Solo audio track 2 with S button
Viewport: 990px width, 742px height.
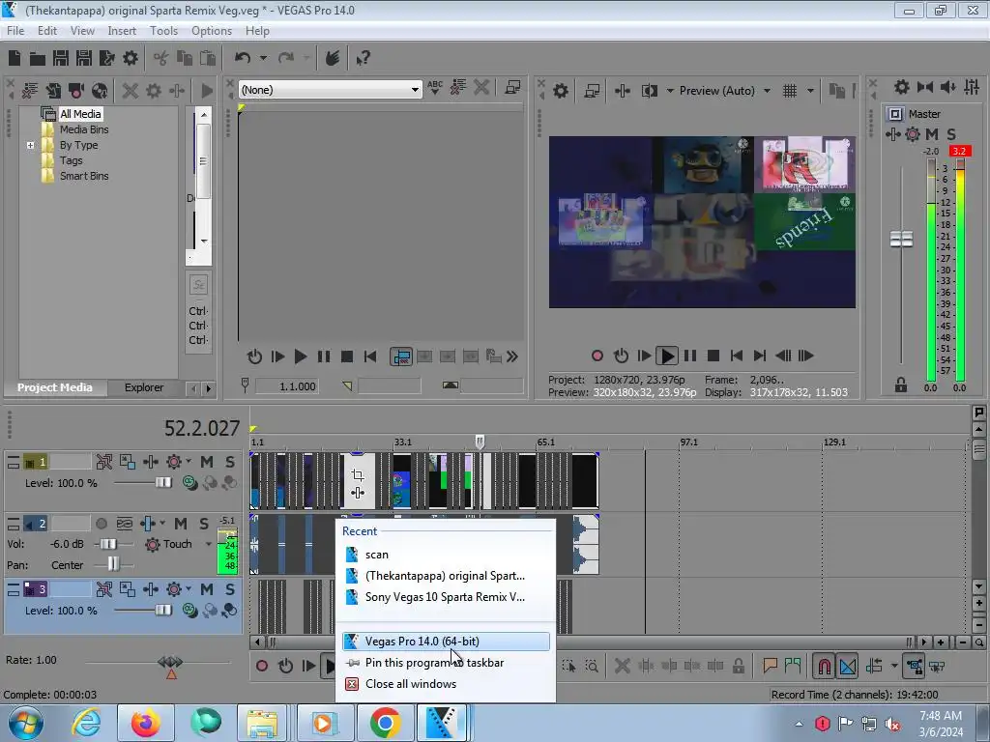point(203,524)
